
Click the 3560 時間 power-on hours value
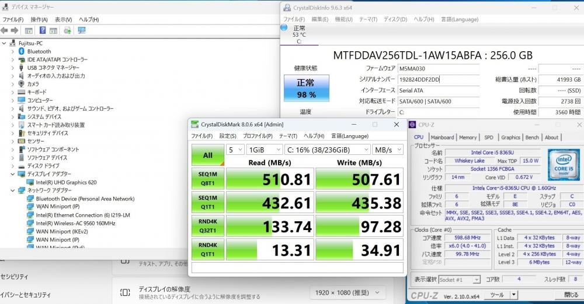pos(560,112)
